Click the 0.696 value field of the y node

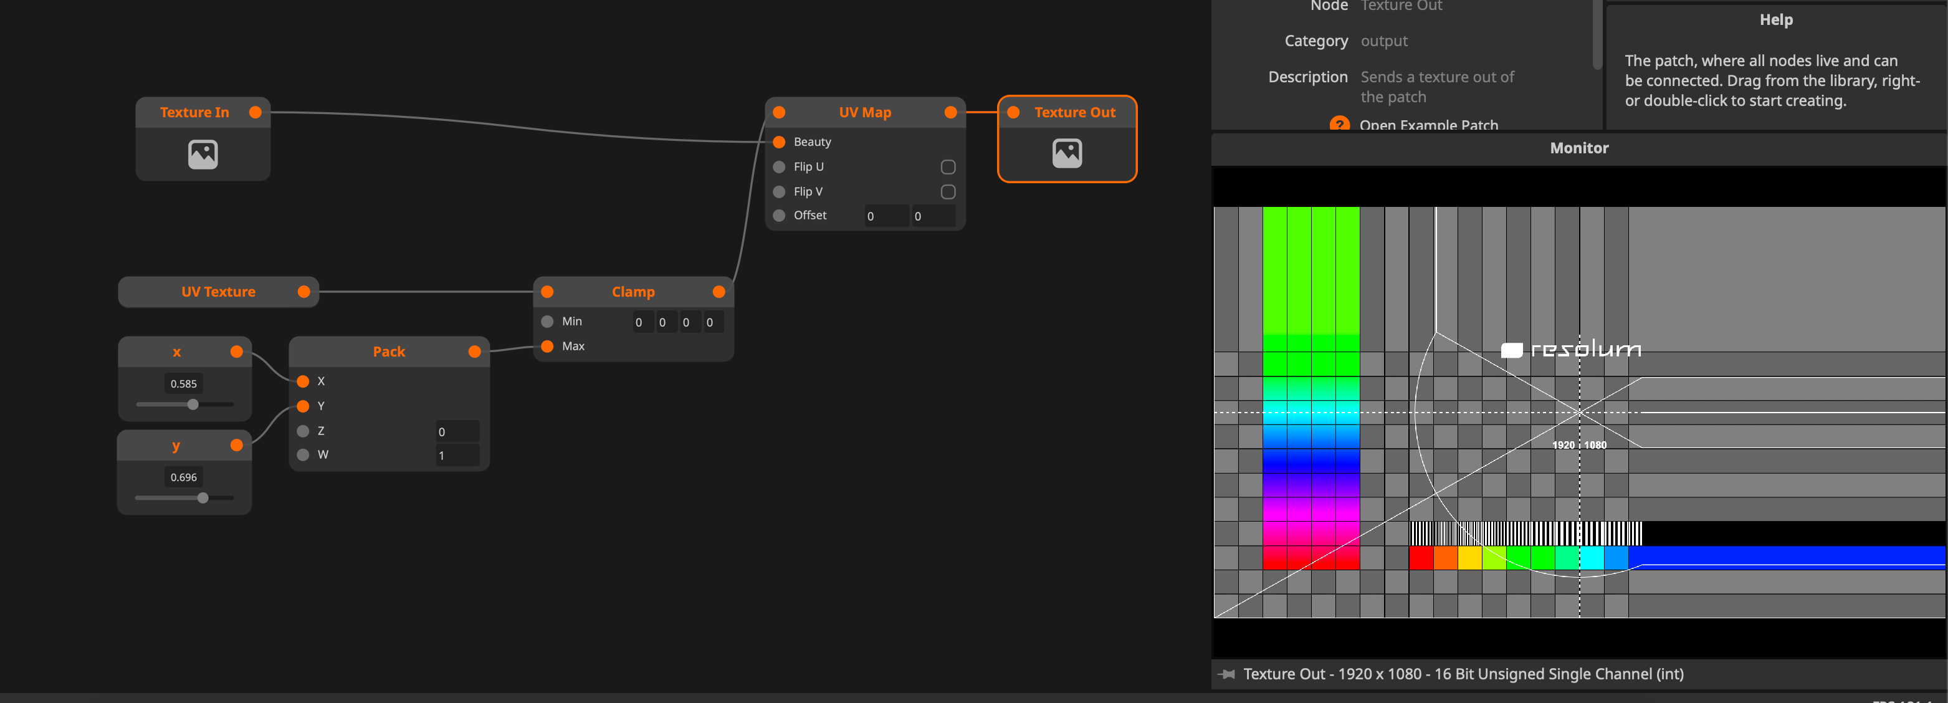coord(184,477)
